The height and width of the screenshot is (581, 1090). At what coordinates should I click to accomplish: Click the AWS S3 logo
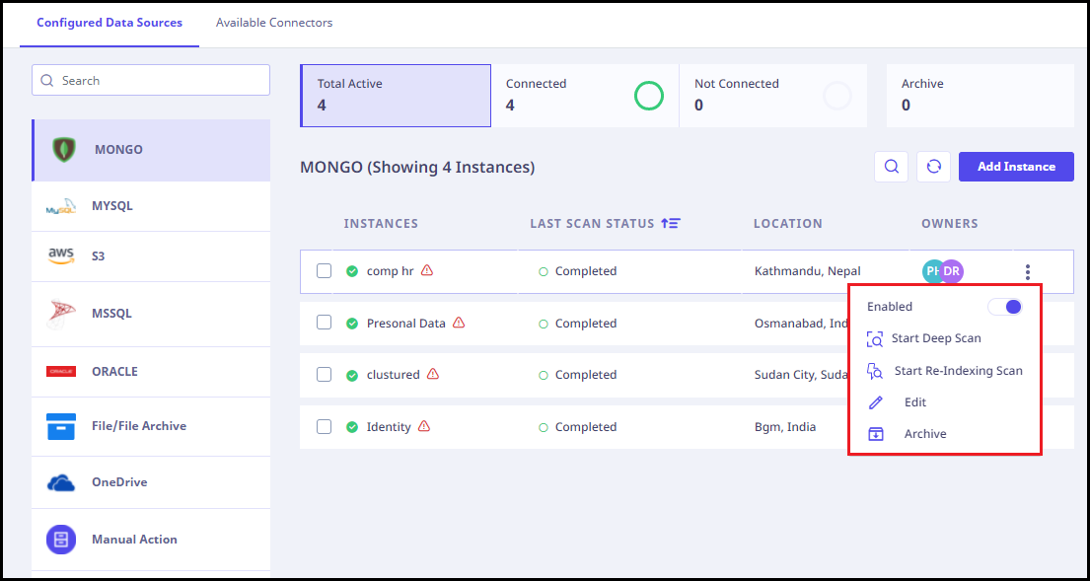point(61,256)
